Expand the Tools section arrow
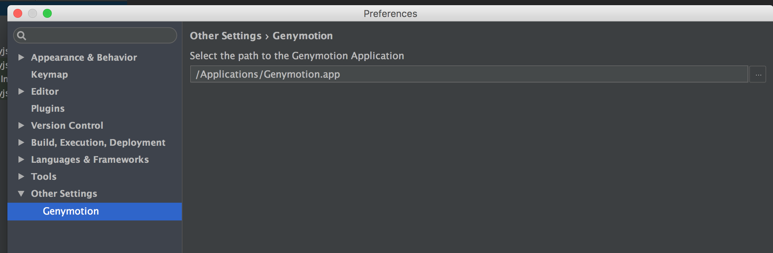773x253 pixels. tap(21, 176)
